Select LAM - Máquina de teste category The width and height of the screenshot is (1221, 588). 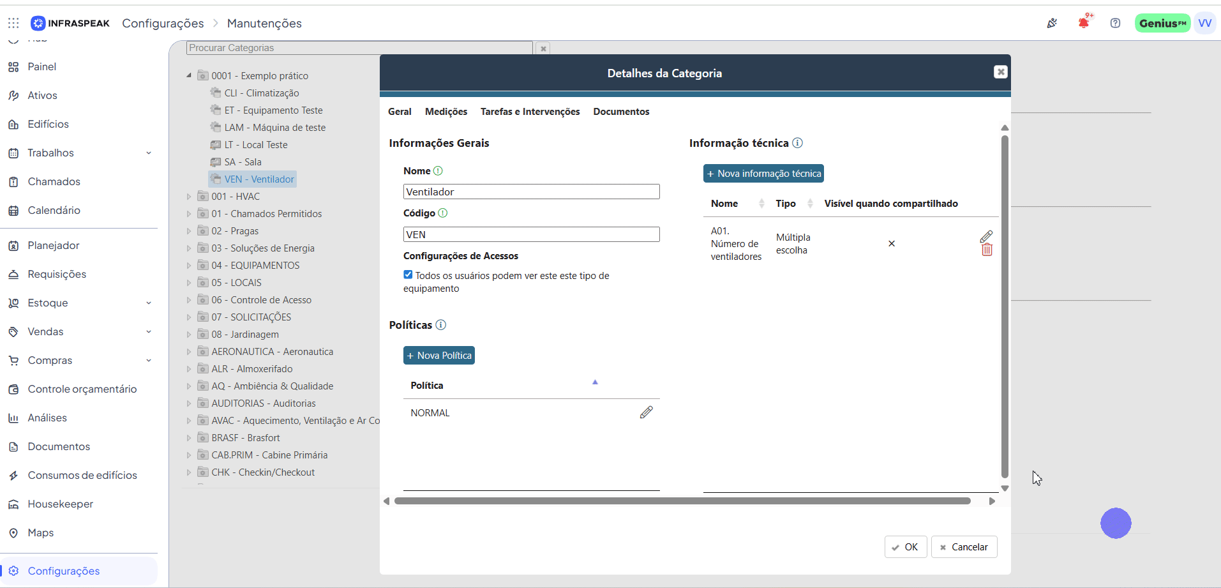coord(274,128)
